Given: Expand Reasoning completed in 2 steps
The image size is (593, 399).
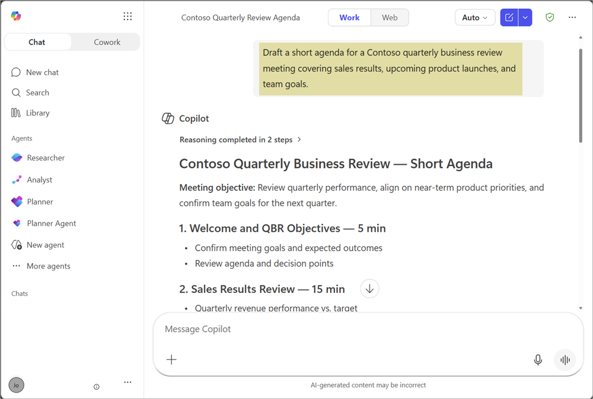Looking at the screenshot, I should click(x=241, y=139).
